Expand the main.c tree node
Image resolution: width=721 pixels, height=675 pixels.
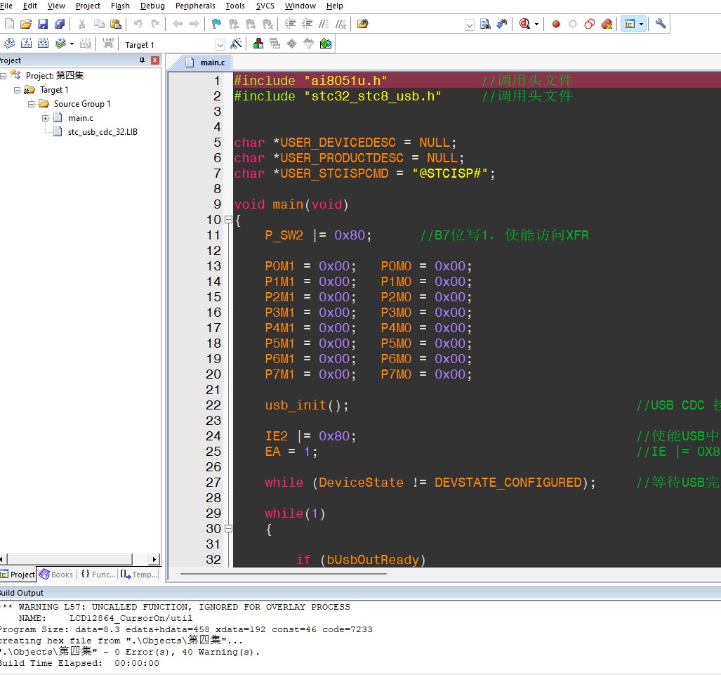[46, 118]
